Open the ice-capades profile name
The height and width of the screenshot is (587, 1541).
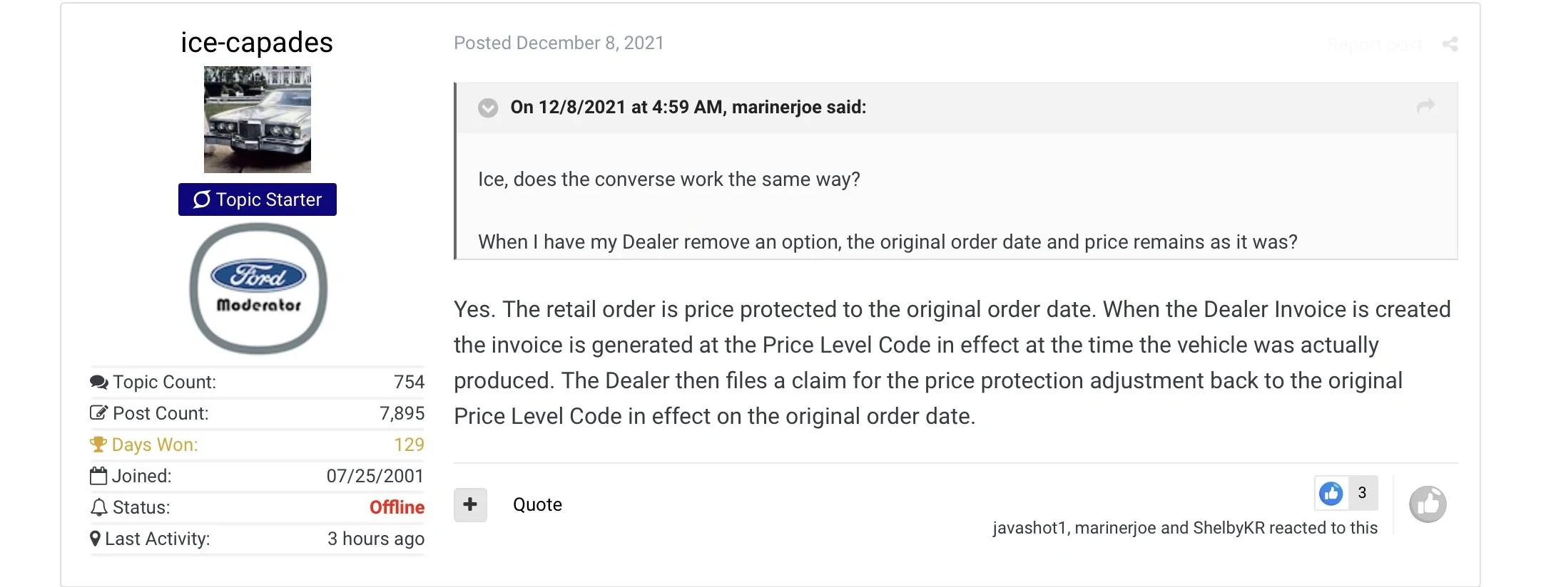tap(257, 43)
